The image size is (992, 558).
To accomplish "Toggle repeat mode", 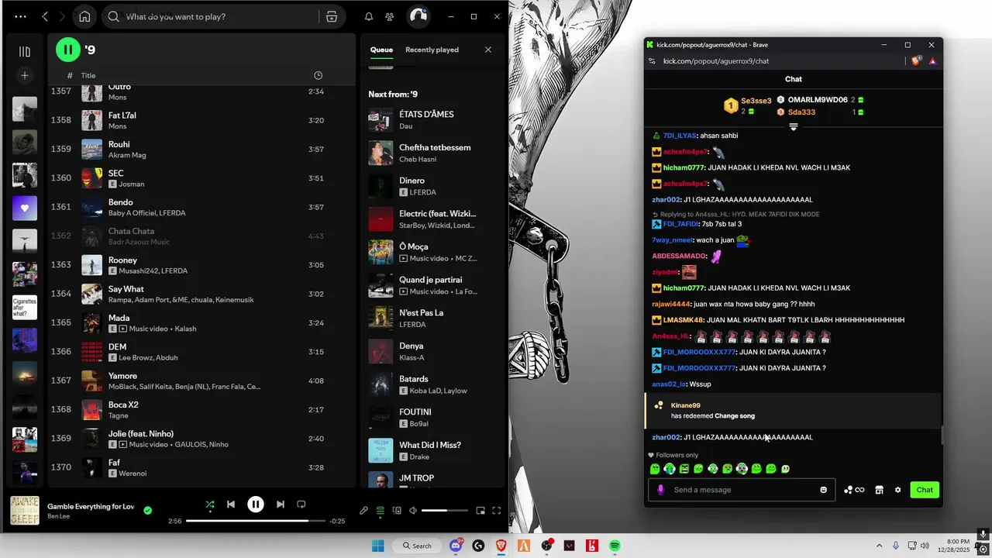I will (301, 505).
